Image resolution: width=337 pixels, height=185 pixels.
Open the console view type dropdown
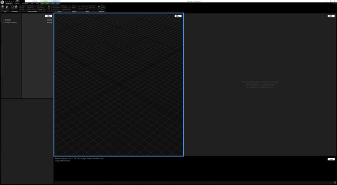pos(331,159)
